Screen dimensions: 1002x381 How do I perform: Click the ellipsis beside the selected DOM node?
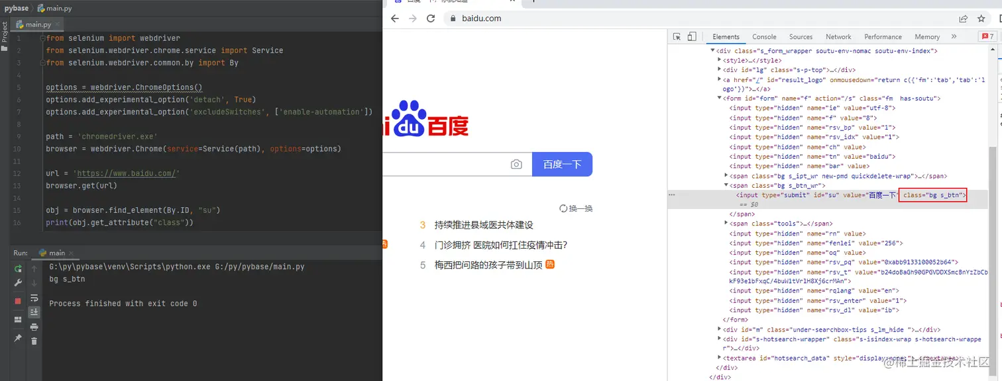pos(672,195)
